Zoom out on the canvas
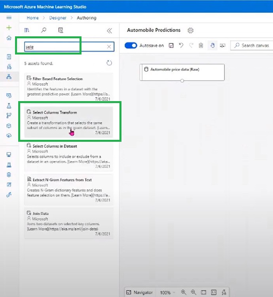 coord(193,292)
